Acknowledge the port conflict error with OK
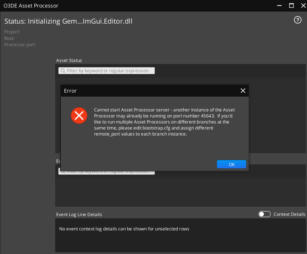The image size is (307, 254). pyautogui.click(x=231, y=164)
